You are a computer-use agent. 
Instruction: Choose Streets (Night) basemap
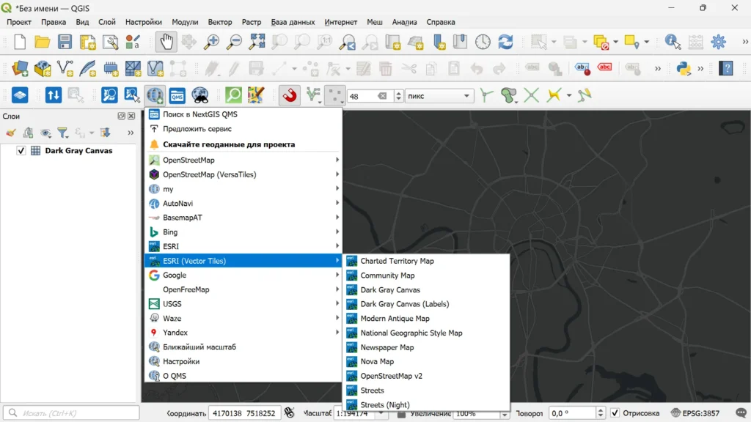tap(426, 404)
